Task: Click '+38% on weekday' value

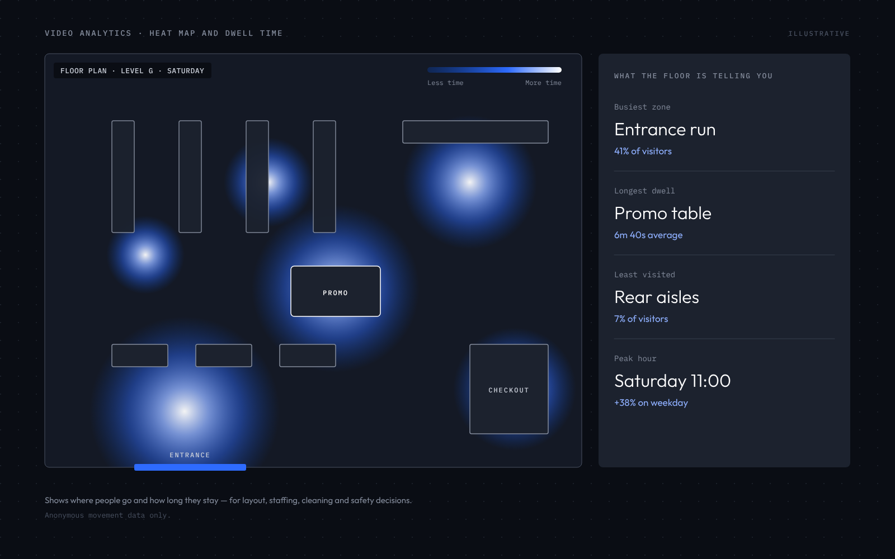Action: (651, 402)
